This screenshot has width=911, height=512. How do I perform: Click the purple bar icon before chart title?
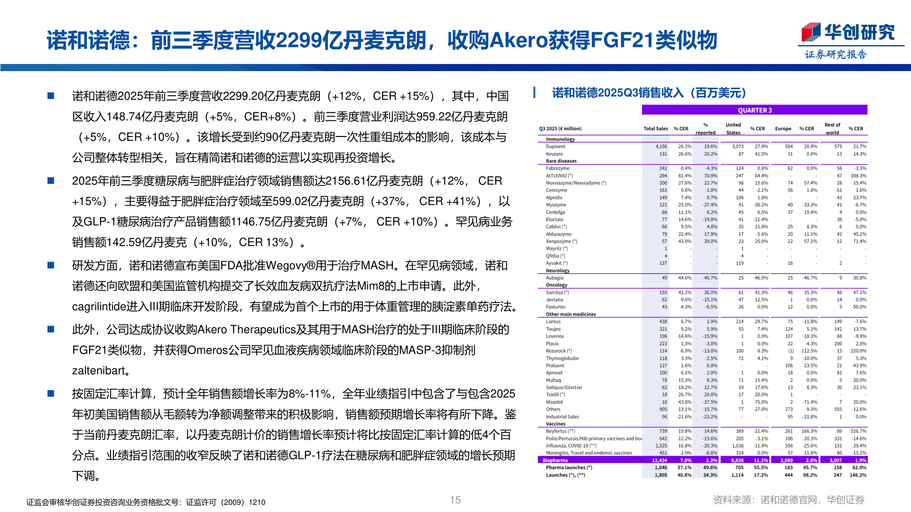(x=535, y=92)
